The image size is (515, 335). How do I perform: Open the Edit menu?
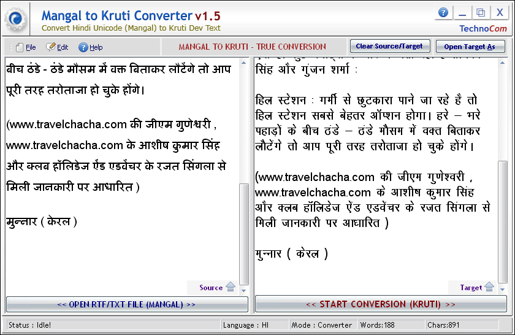(x=58, y=47)
